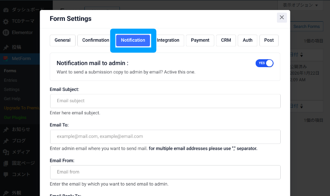This screenshot has height=196, width=330.
Task: Focus the Email Subject input field
Action: pyautogui.click(x=165, y=101)
